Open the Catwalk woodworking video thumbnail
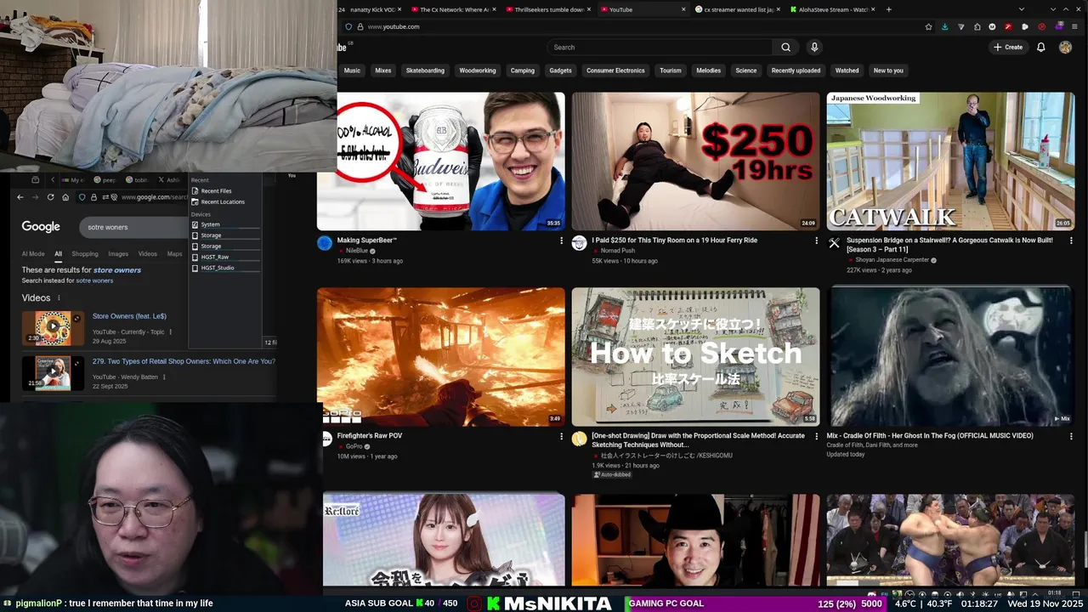Screen dimensions: 1088x612 950,161
